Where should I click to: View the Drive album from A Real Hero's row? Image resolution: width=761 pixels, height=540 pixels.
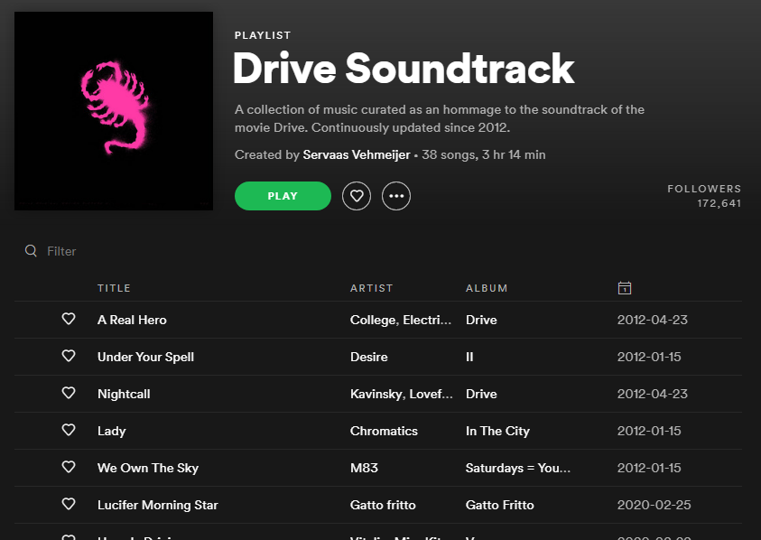point(481,319)
